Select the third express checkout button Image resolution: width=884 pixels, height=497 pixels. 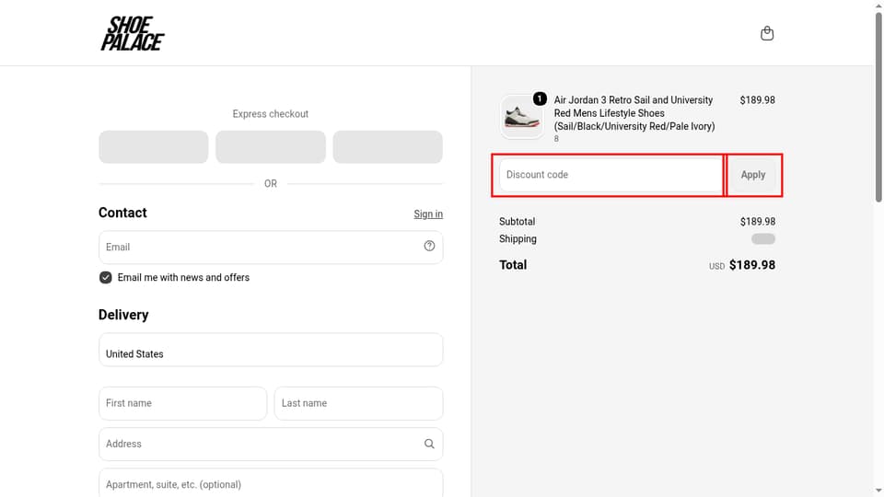[388, 147]
